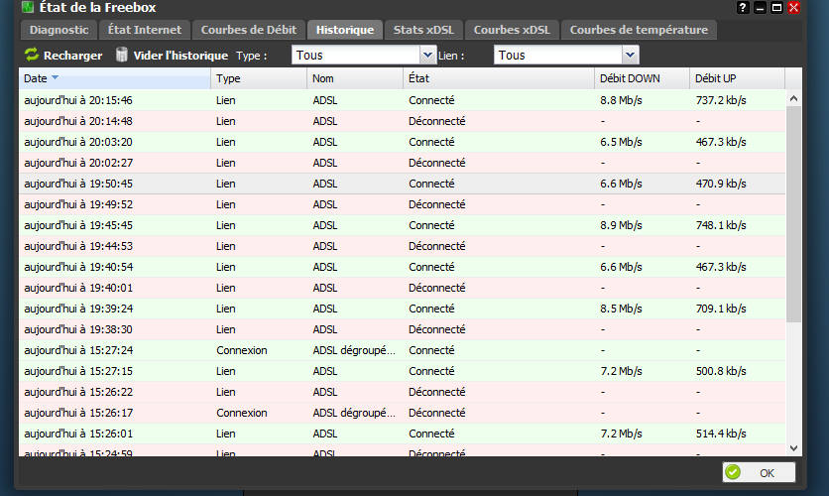
Task: Select the row dated 20:02:27
Action: click(402, 163)
